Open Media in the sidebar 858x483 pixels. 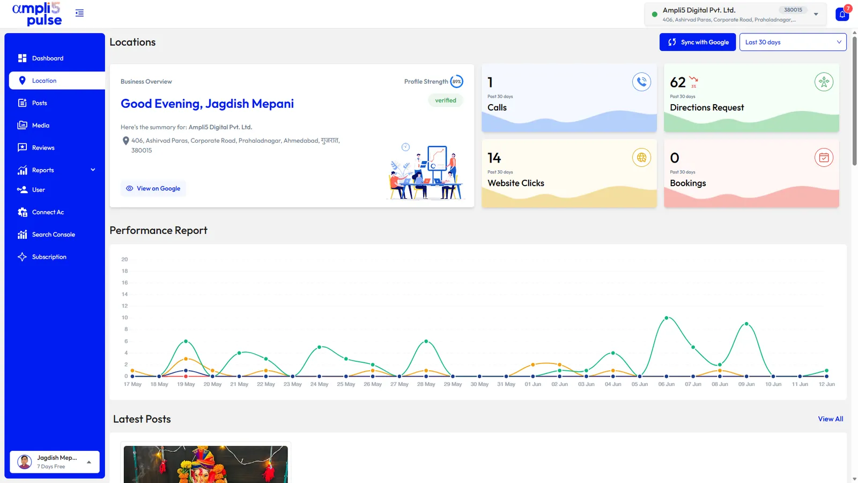tap(57, 125)
